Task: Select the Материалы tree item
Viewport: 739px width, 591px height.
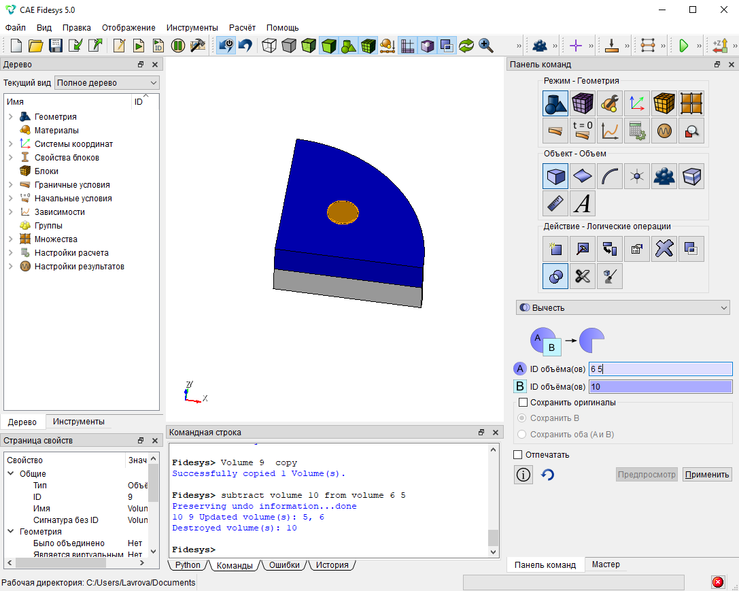Action: point(56,130)
